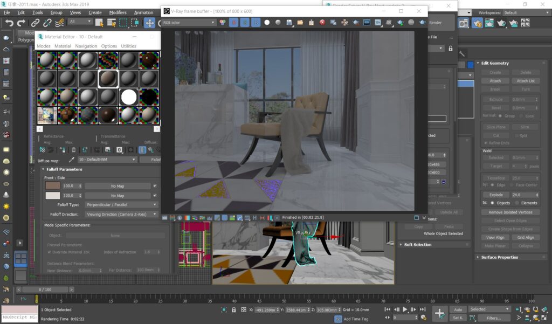Screen dimensions: 552x324
Task: Click the Grid Align button
Action: coord(525,237)
